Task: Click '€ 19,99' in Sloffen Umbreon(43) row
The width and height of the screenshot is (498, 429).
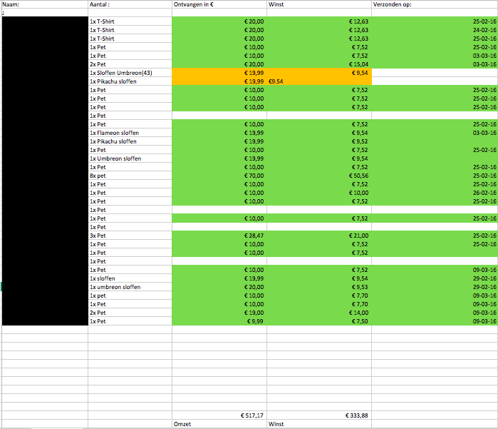Action: [219, 73]
